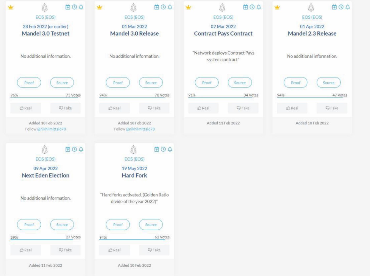Open Source for Mandel 2.3 Release
Image resolution: width=370 pixels, height=276 pixels.
[x=329, y=83]
